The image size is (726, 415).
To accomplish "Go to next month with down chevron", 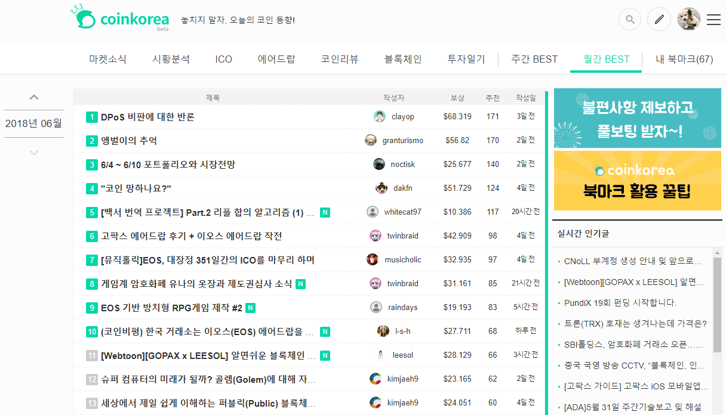I will [34, 153].
